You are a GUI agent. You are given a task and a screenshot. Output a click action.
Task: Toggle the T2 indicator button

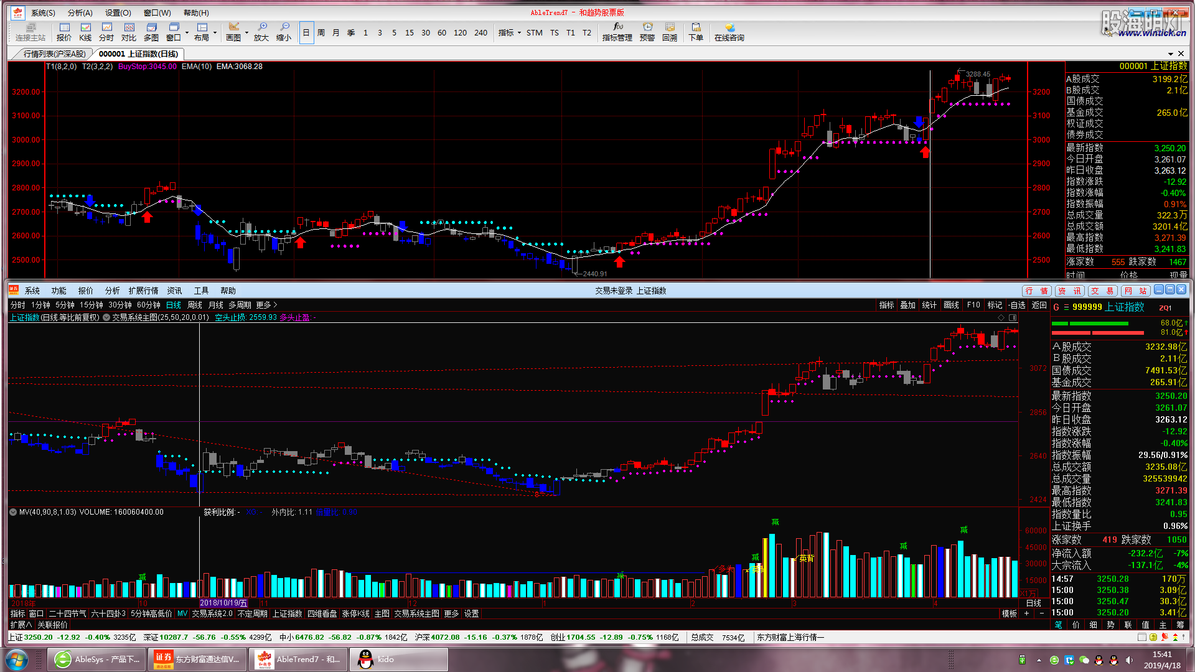587,33
